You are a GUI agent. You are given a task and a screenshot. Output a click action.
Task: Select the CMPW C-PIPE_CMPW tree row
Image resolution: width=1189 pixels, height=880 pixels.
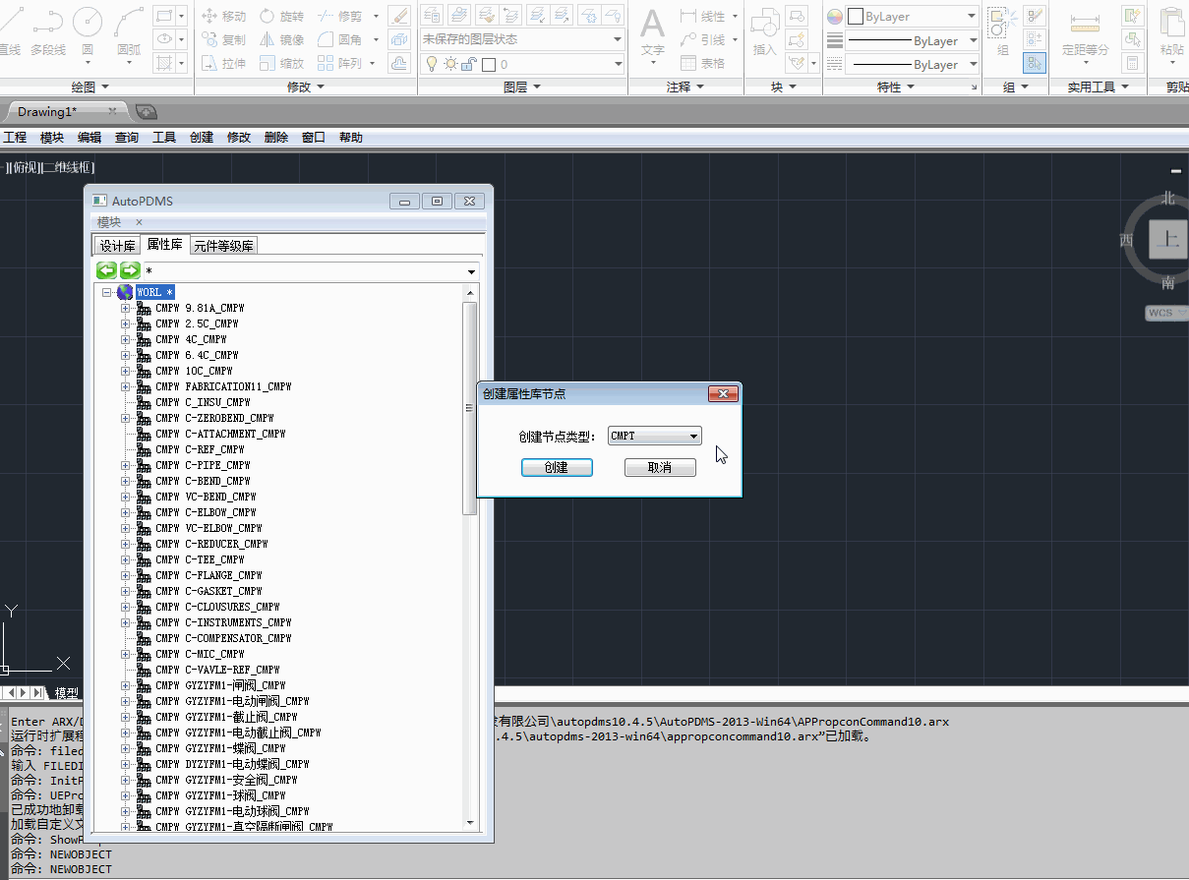(x=203, y=465)
